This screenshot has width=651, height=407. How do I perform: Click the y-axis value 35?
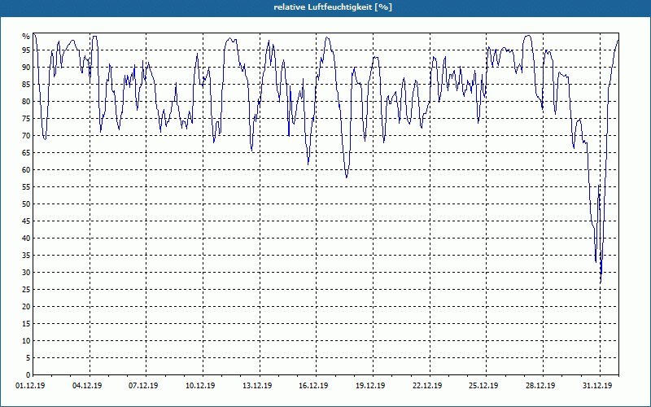click(26, 256)
